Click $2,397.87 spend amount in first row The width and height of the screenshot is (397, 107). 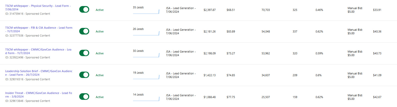[x=209, y=10]
